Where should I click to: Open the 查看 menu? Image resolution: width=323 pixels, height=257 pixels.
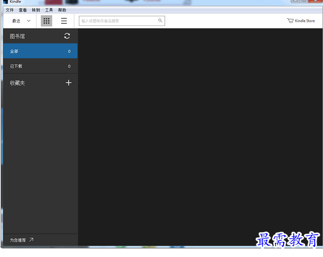(23, 10)
